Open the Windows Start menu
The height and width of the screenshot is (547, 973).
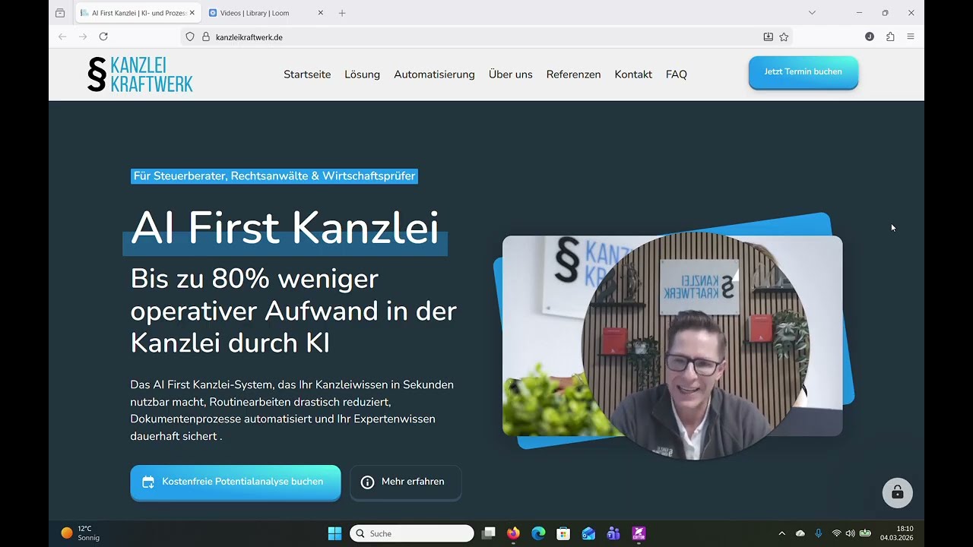334,533
